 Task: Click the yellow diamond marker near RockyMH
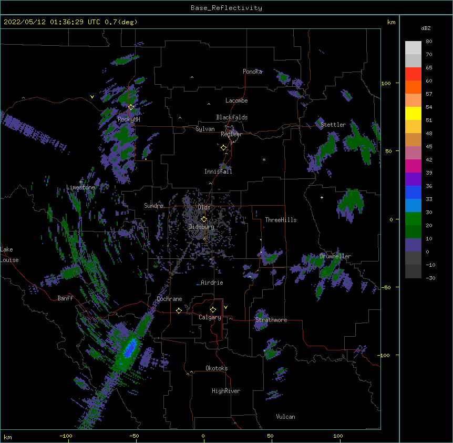pos(131,107)
